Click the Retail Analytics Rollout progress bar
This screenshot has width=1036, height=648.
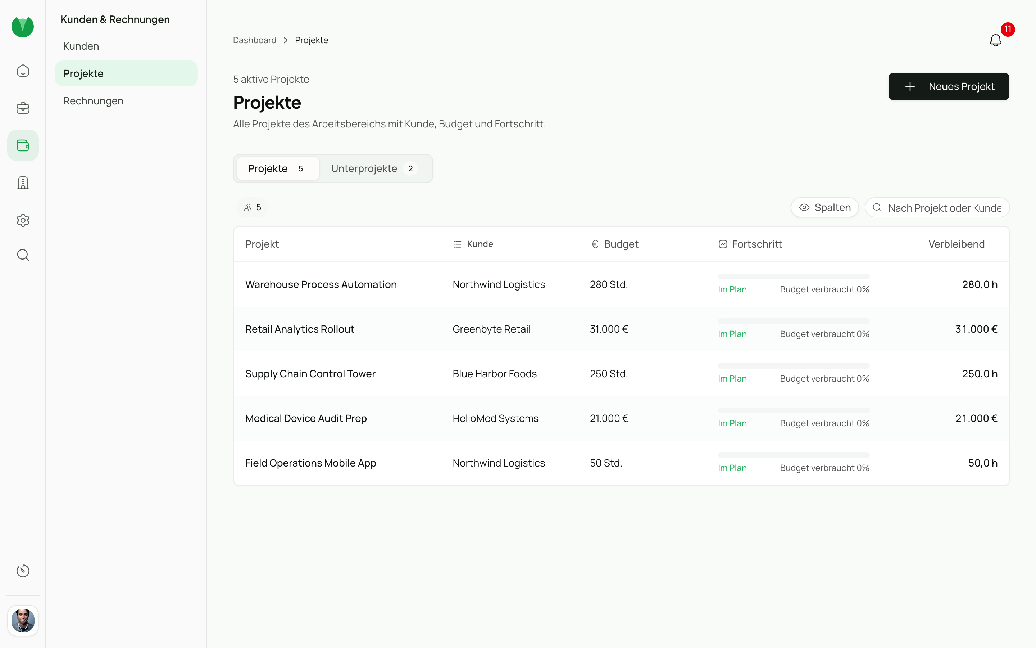[x=794, y=321]
